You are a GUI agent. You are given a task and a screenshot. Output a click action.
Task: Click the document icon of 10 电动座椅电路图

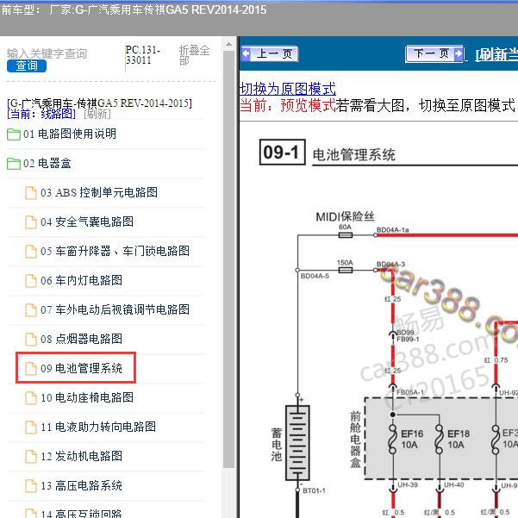click(x=31, y=398)
